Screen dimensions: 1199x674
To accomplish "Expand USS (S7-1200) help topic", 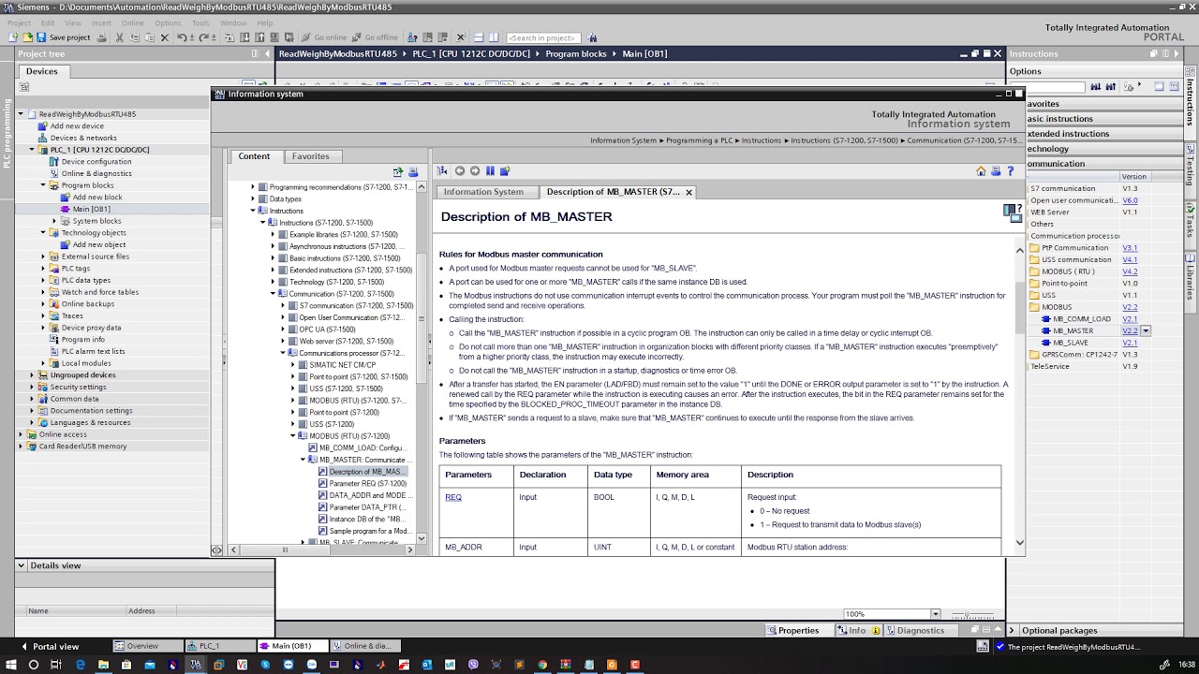I will (x=293, y=424).
